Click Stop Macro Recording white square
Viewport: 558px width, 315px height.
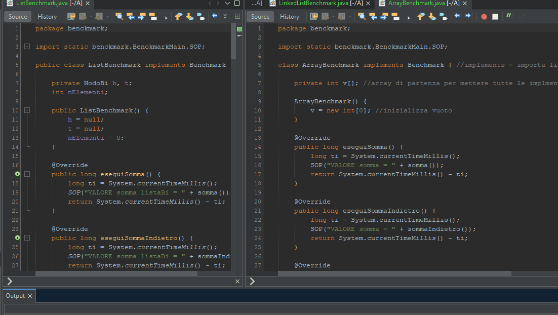click(495, 17)
